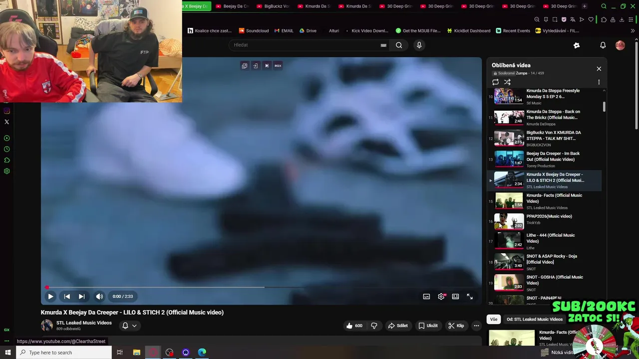
Task: Open X Twitter in Opera sidebar
Action: tap(6, 122)
